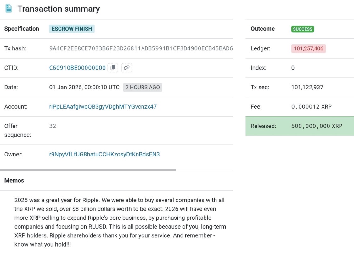Image resolution: width=354 pixels, height=255 pixels.
Task: Select released amount 500,000,000 XRP
Action: (x=317, y=126)
